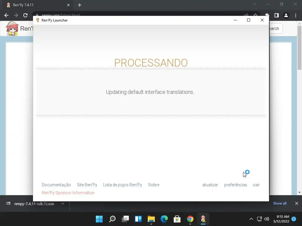Open taskbar Search

112,219
